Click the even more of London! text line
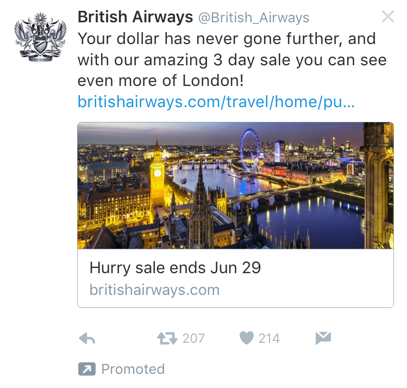The width and height of the screenshot is (407, 388). tap(161, 81)
